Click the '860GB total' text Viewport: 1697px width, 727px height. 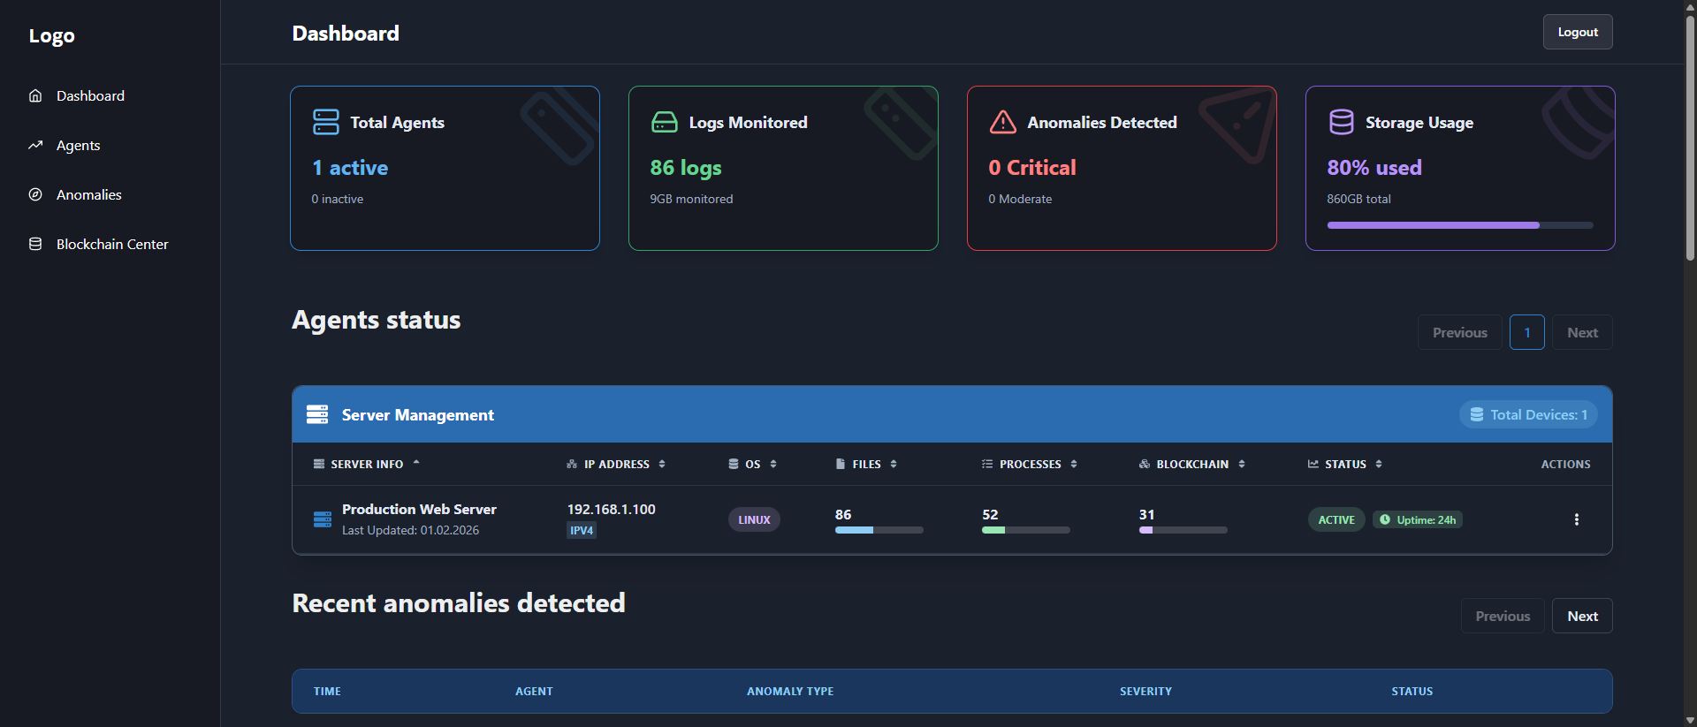pyautogui.click(x=1358, y=199)
